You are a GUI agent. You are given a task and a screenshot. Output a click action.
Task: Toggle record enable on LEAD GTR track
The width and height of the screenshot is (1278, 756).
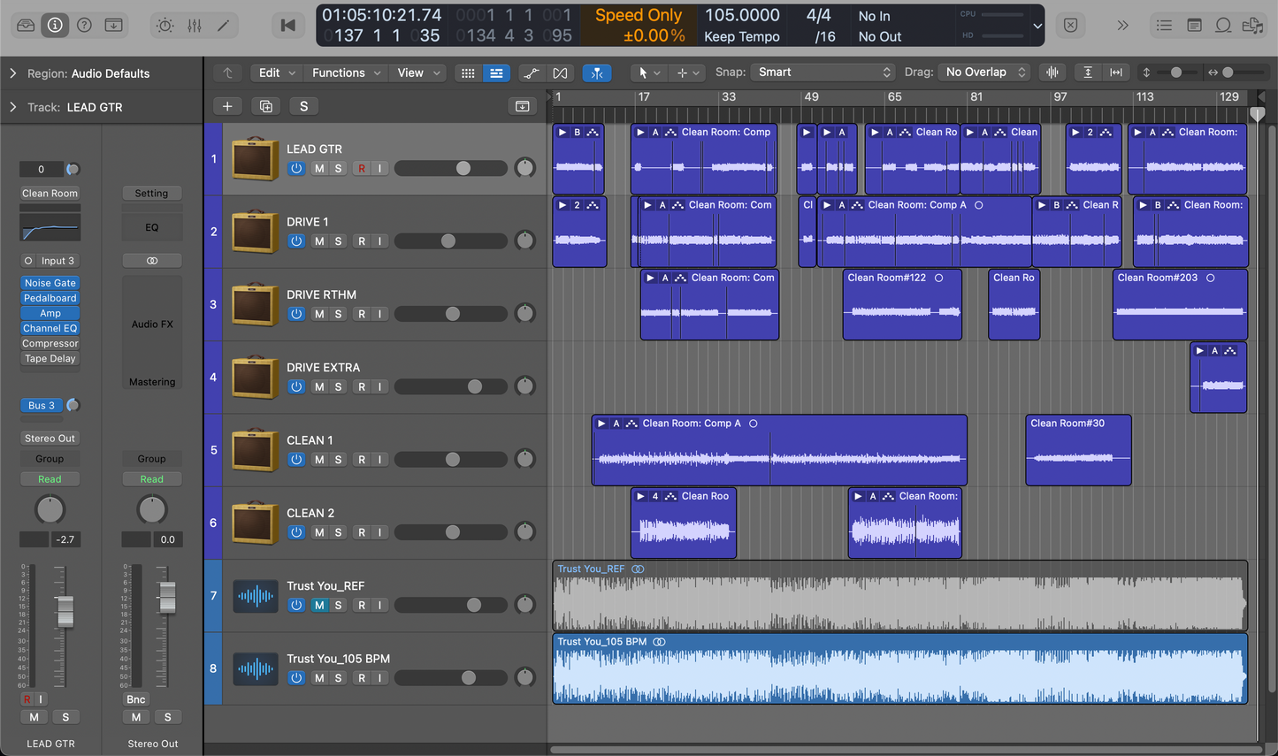(361, 168)
